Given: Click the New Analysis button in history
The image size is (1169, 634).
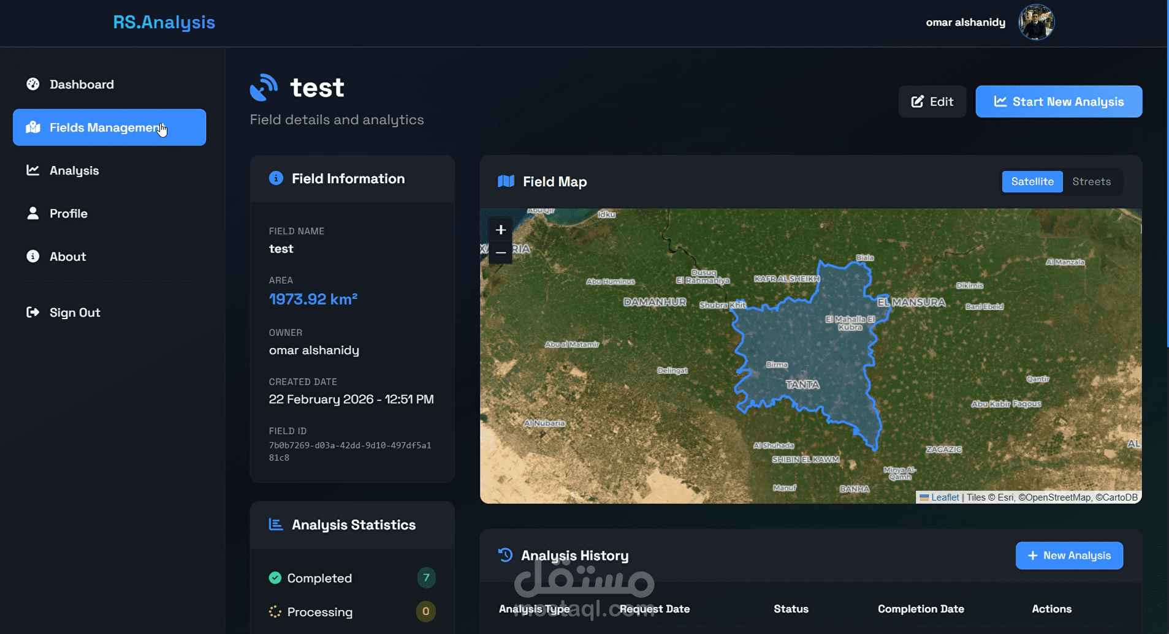Looking at the screenshot, I should pos(1069,556).
